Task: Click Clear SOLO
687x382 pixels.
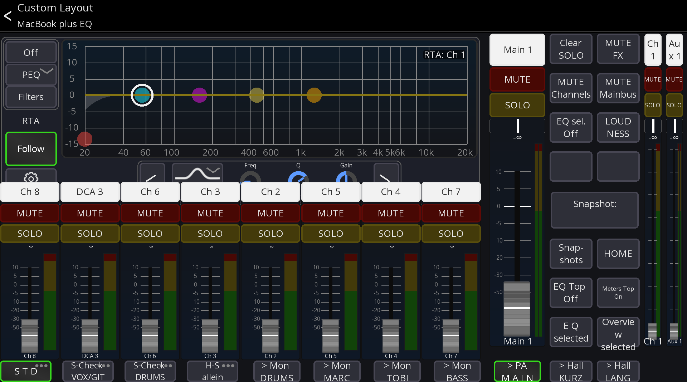Action: pyautogui.click(x=571, y=49)
